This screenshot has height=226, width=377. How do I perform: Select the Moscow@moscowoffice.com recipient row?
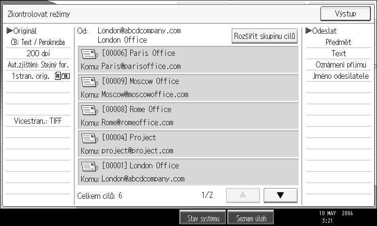(x=188, y=88)
